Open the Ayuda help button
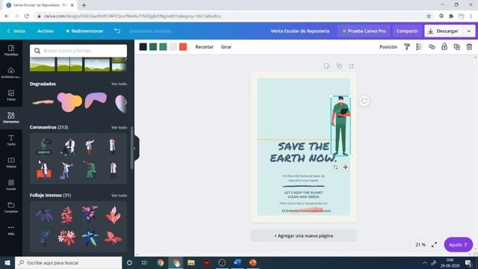The image size is (478, 269). coord(458,244)
